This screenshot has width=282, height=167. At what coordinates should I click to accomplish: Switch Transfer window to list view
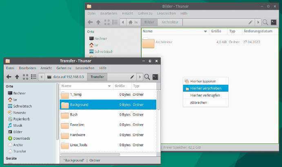tap(33, 77)
